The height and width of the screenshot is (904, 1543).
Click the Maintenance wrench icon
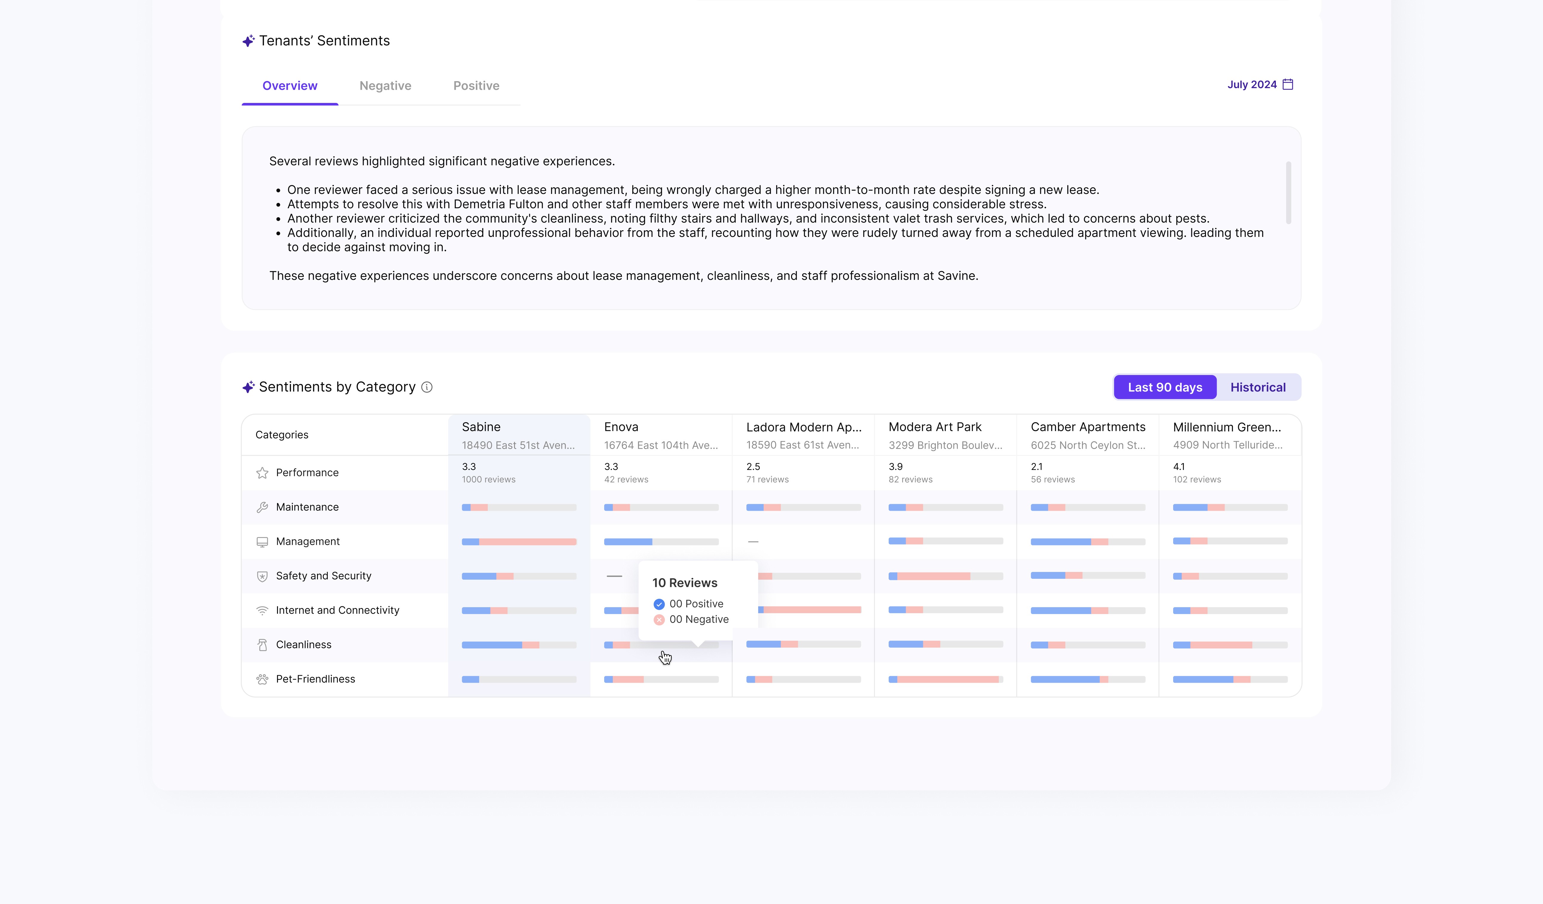(x=262, y=507)
